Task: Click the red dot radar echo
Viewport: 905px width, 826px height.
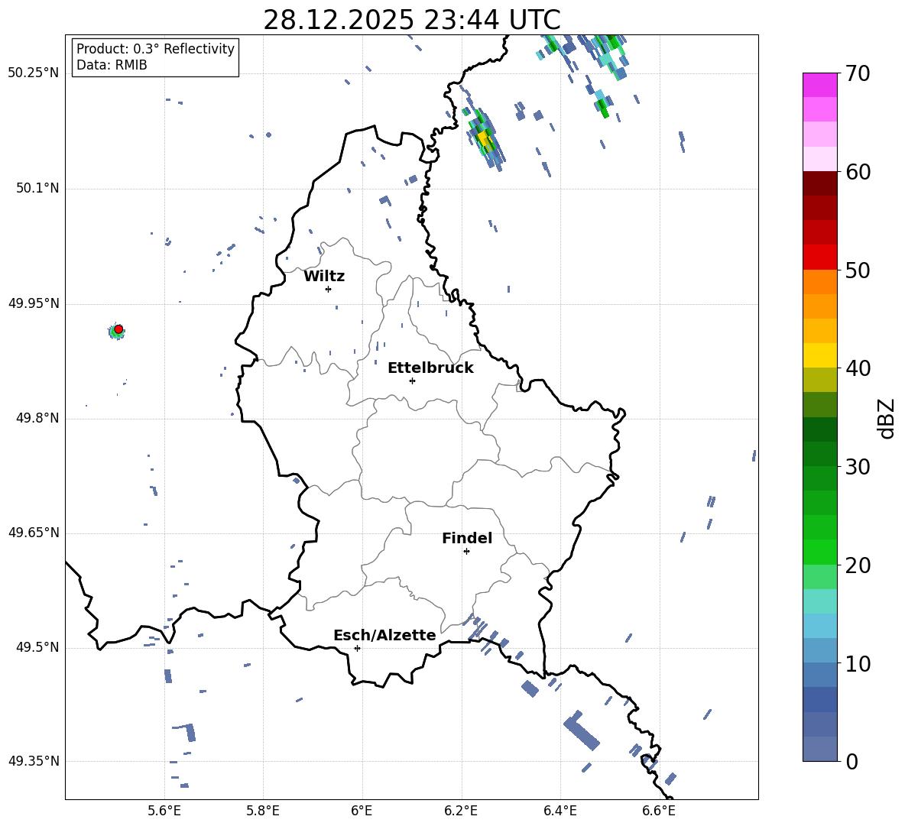Action: pyautogui.click(x=118, y=329)
